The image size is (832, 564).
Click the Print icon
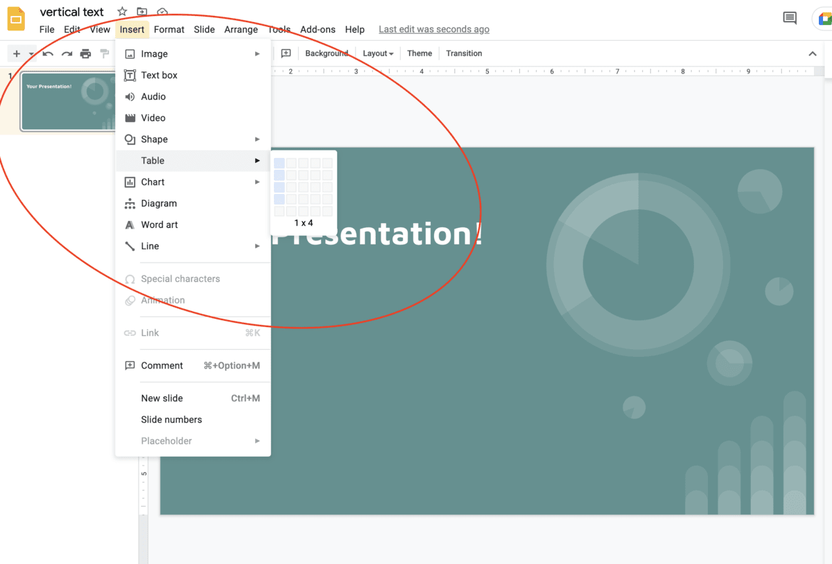tap(85, 53)
